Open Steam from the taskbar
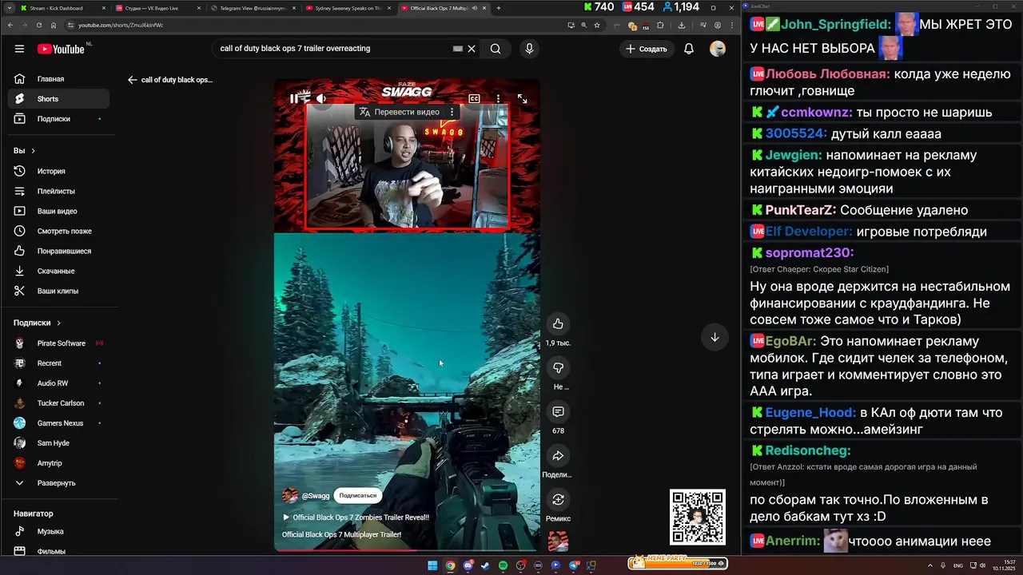Viewport: 1023px width, 575px height. click(485, 565)
